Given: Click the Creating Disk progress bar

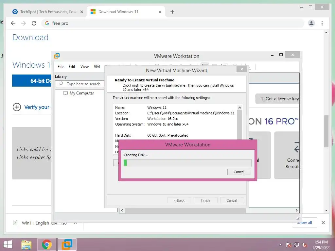Looking at the screenshot, I should (x=187, y=163).
